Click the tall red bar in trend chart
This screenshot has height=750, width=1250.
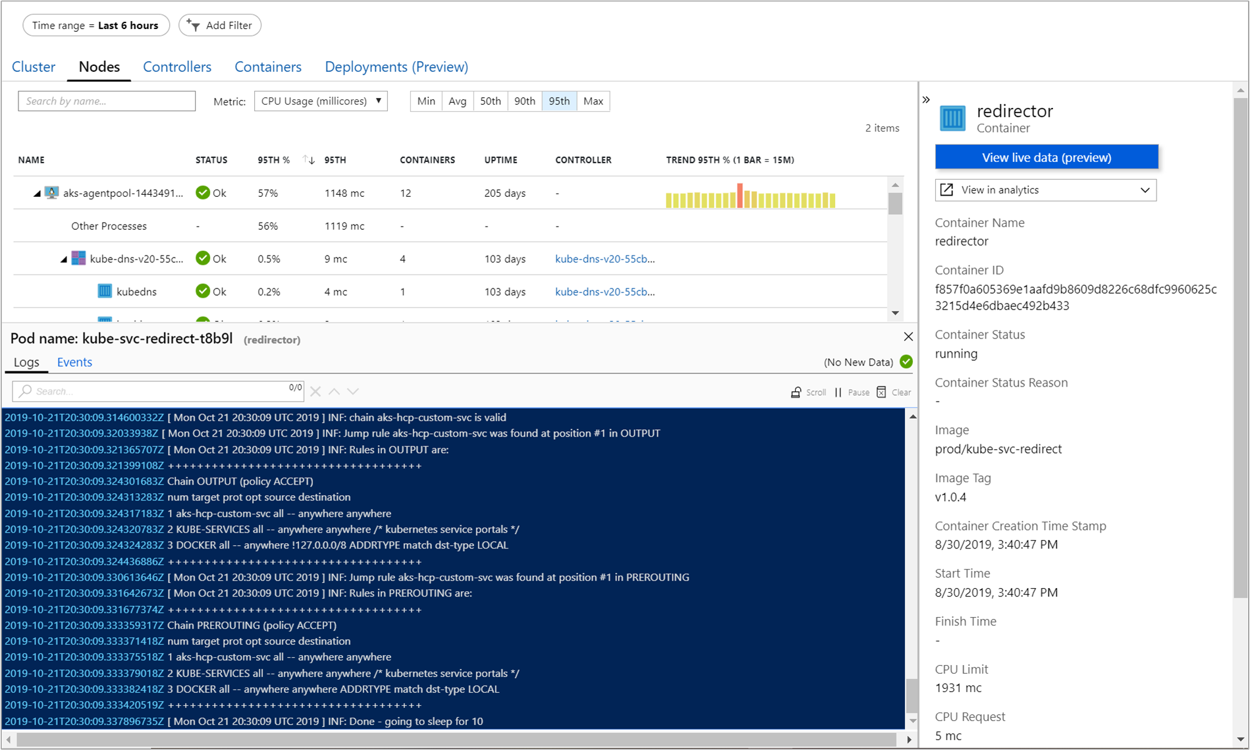(740, 196)
